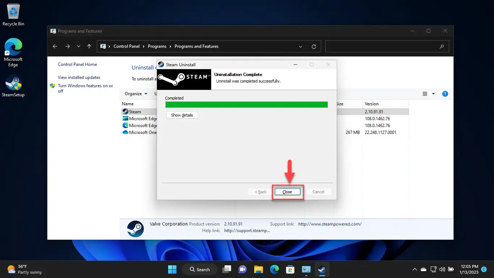Open Task View from taskbar
The width and height of the screenshot is (494, 278).
[x=227, y=269]
